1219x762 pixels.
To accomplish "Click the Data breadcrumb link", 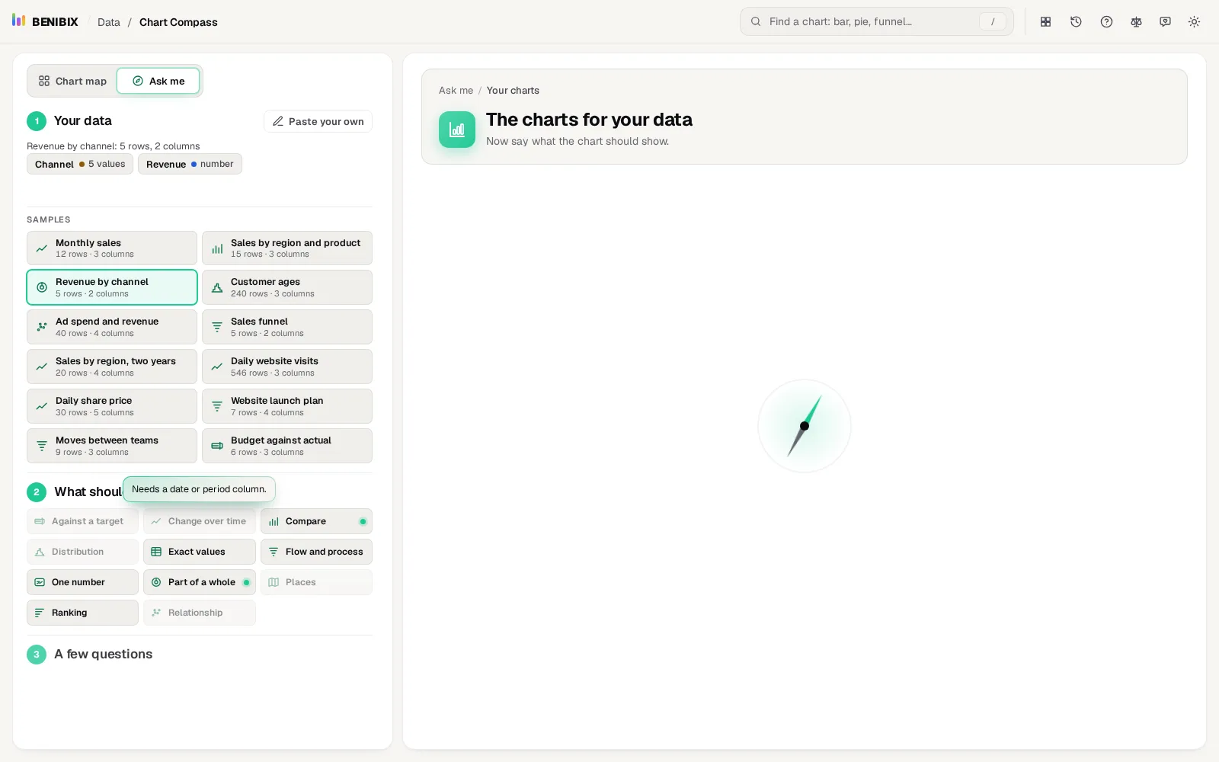I will pyautogui.click(x=109, y=22).
